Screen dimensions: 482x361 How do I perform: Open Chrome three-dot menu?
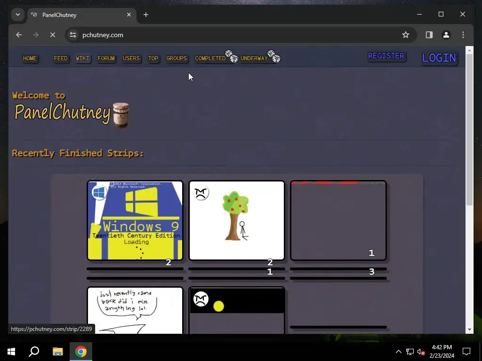pyautogui.click(x=463, y=35)
